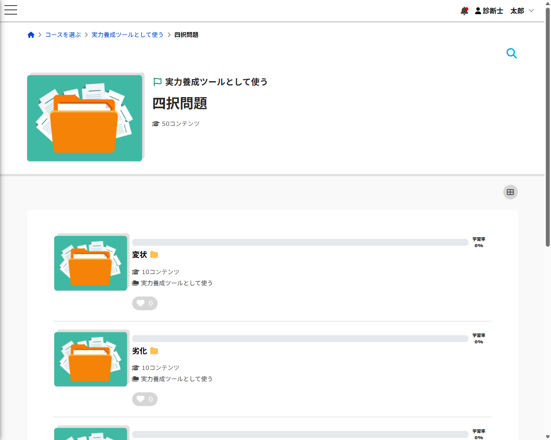Like the 変状 content with the heart button
551x440 pixels.
click(145, 303)
